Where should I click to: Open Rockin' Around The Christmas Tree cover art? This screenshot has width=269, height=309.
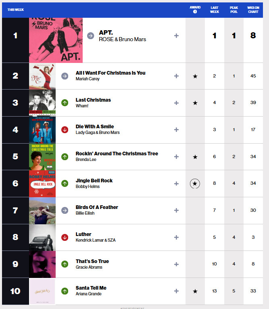42,157
